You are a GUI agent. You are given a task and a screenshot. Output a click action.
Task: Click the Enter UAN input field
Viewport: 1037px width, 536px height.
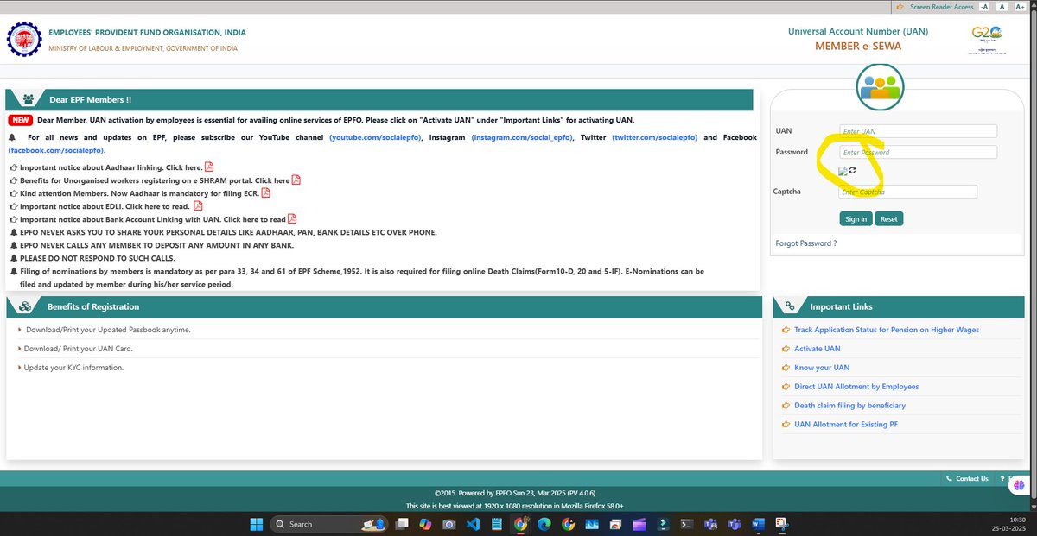(919, 131)
